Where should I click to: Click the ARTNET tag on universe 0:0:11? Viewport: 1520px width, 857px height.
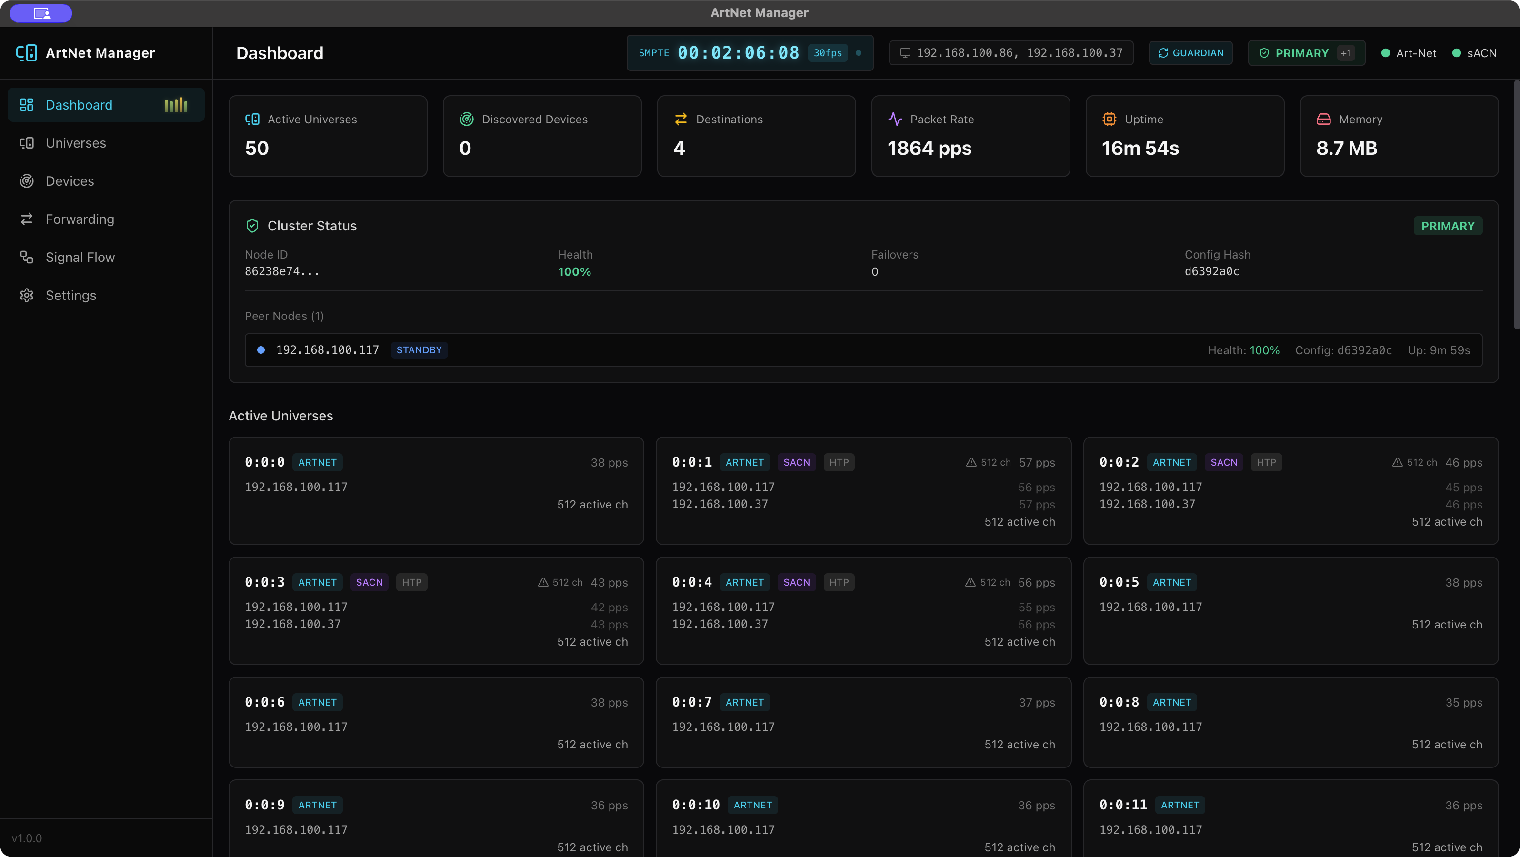tap(1180, 805)
